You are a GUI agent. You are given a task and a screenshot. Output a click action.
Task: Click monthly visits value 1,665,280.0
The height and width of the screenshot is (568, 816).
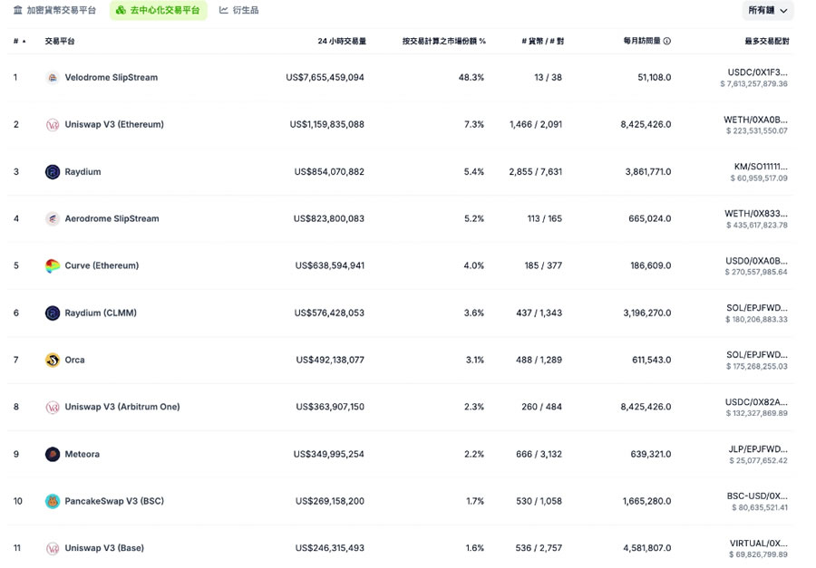point(647,502)
